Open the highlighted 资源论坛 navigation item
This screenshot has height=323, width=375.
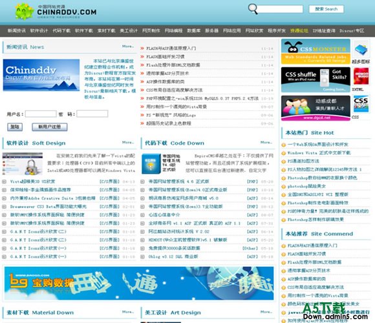[299, 30]
